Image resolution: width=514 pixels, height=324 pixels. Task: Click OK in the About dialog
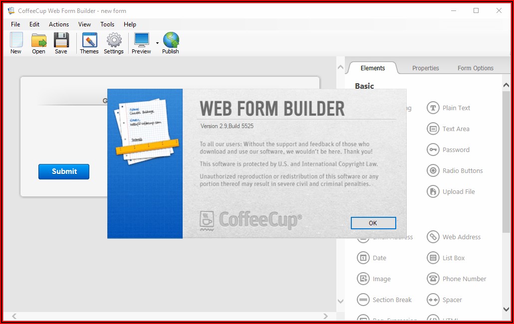click(373, 223)
